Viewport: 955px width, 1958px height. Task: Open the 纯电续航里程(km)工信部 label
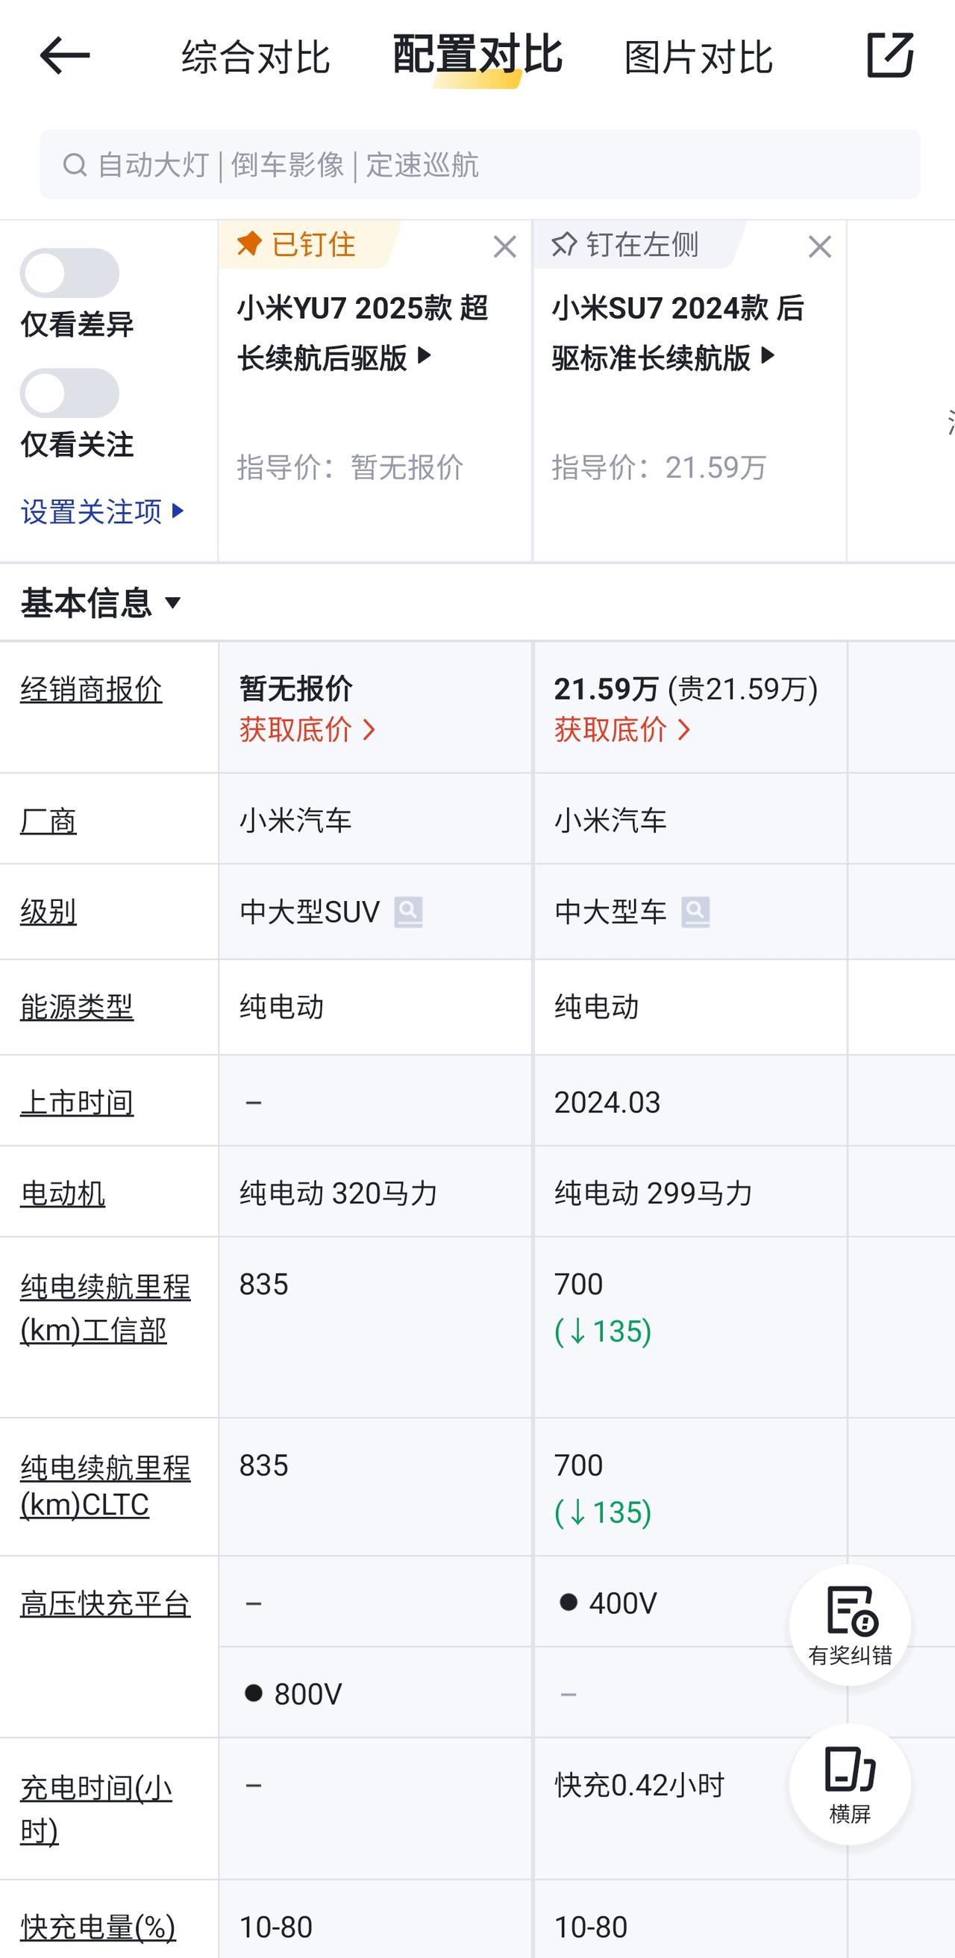point(106,1308)
